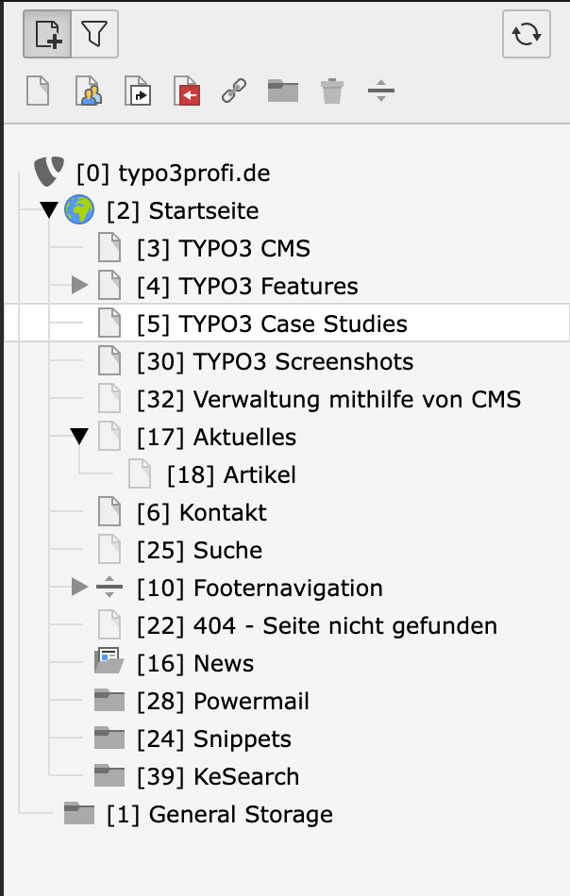Select the external link page icon

click(x=234, y=91)
